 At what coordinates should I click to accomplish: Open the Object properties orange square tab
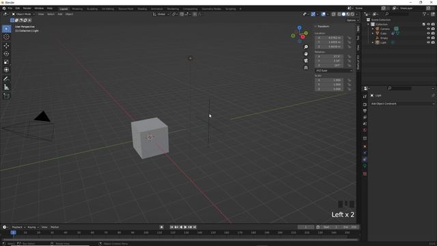click(x=365, y=147)
